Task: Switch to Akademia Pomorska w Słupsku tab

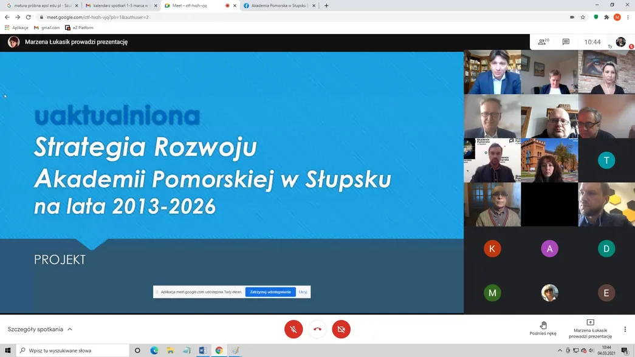Action: (279, 5)
